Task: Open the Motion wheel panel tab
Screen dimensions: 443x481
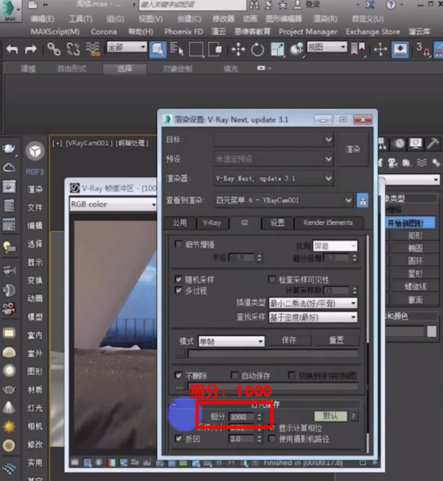Action: pos(399,143)
